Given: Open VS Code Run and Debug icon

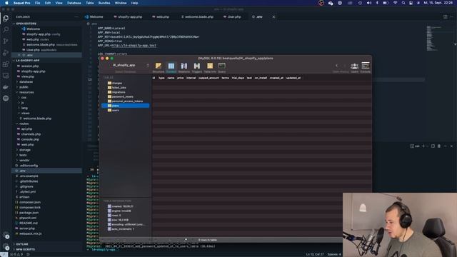Looking at the screenshot, I should 6,53.
